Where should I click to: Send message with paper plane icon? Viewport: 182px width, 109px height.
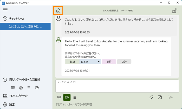171,97
